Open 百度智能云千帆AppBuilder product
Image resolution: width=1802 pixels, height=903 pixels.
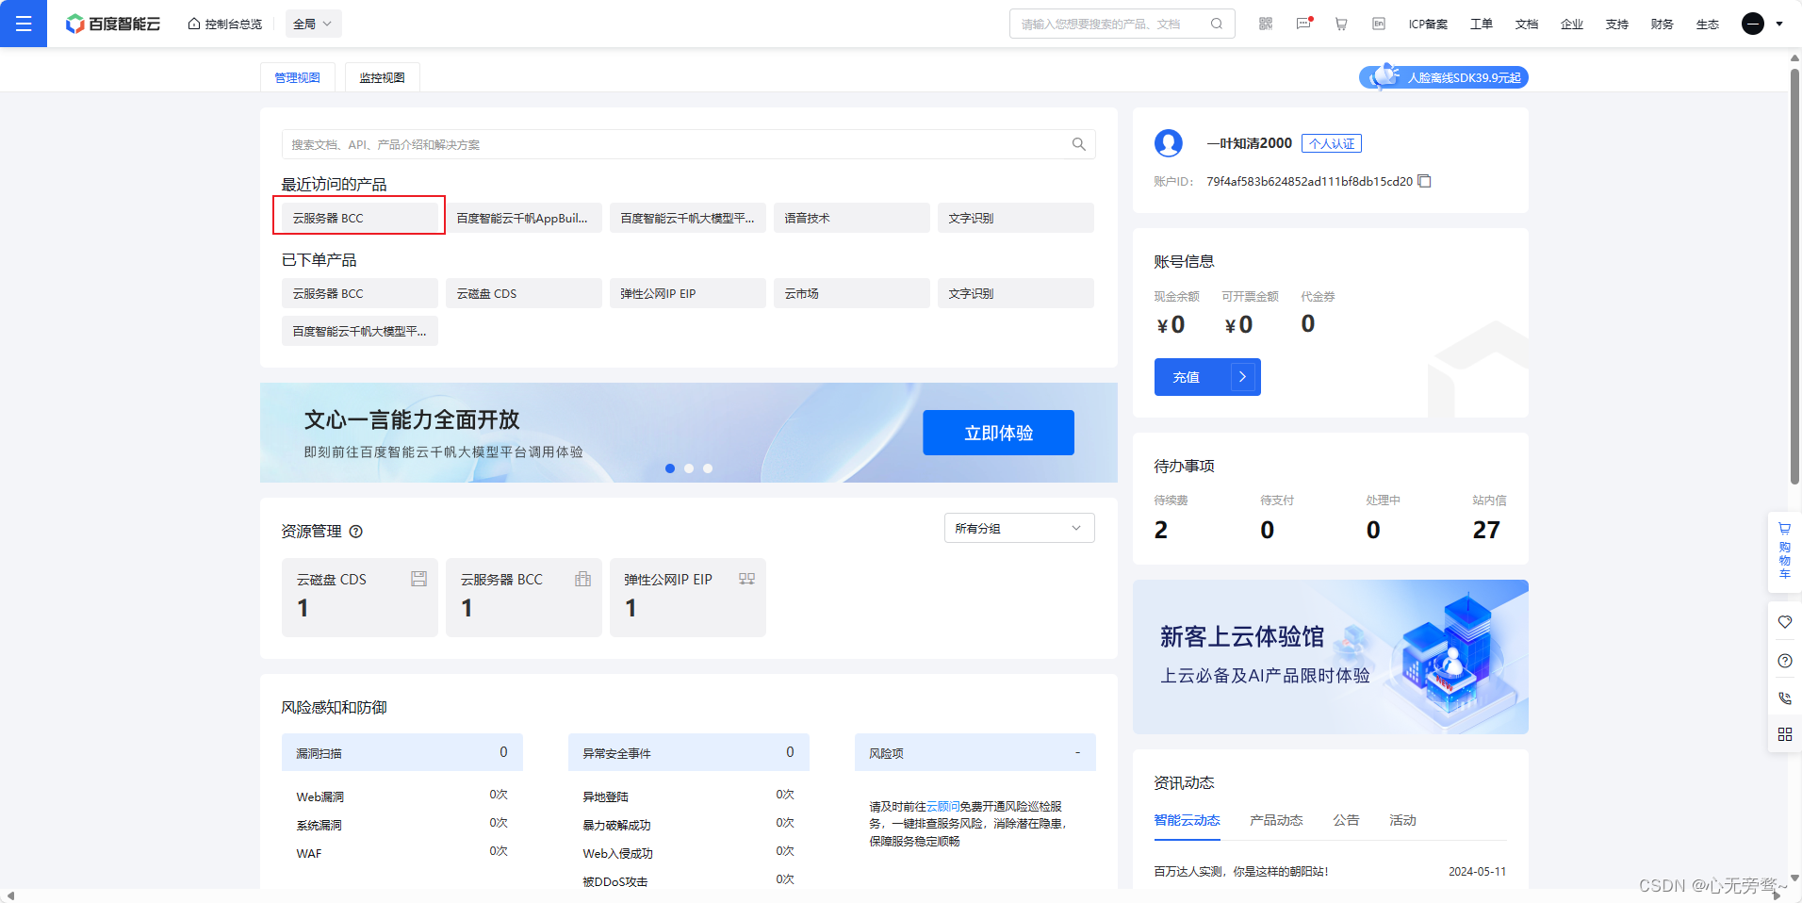tap(523, 218)
